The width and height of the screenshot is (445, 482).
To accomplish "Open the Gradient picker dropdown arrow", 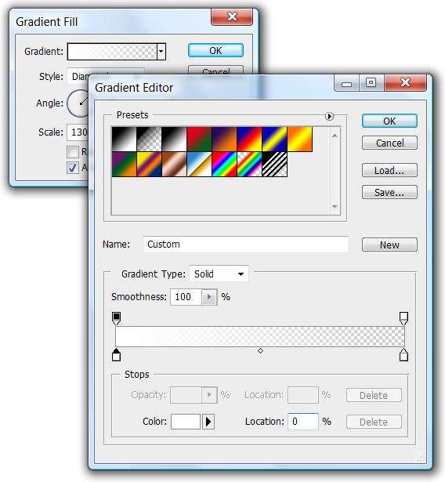I will point(161,52).
